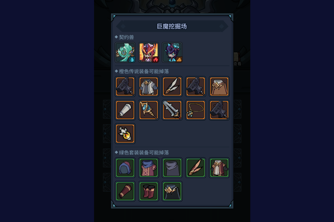334x222 pixels.
Task: Select the green set red bracer
Action: tap(125, 191)
